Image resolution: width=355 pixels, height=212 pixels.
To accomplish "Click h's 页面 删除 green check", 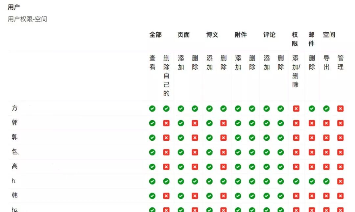I will (x=195, y=181).
